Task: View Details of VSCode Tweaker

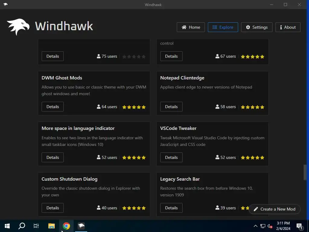Action: pos(171,157)
